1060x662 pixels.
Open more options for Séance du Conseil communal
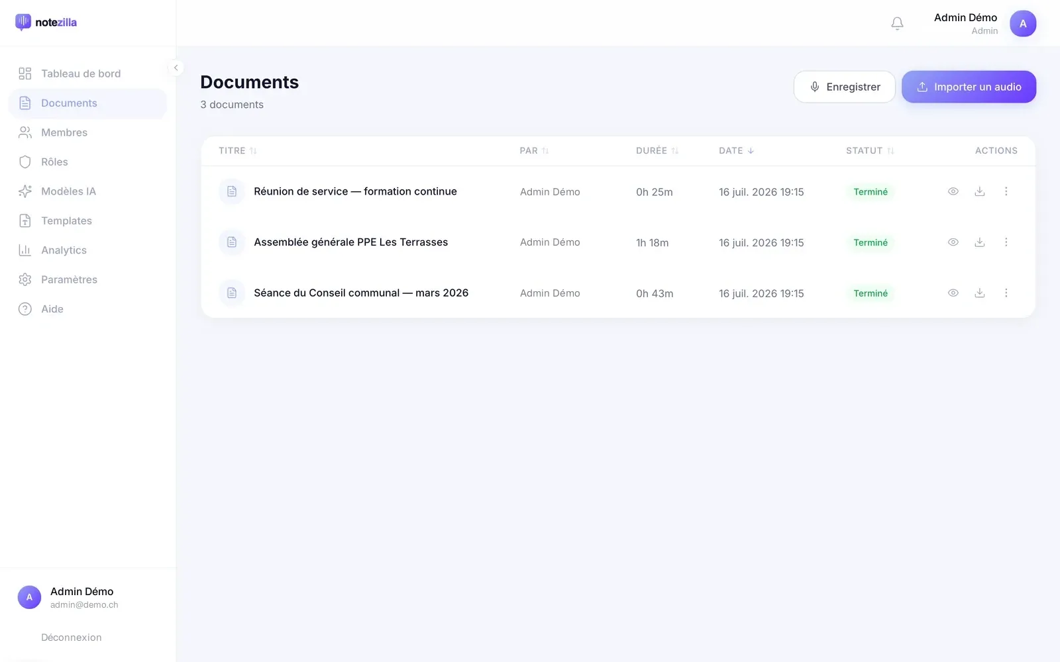[1006, 293]
